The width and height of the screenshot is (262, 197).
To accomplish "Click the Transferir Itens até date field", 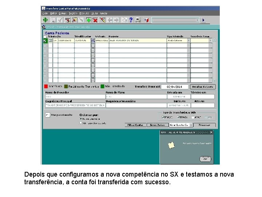I will [x=175, y=87].
